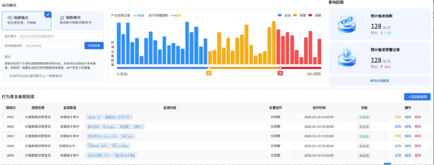Click the 已启用 status tag of rule #003
This screenshot has width=434, height=165.
tap(364, 136)
